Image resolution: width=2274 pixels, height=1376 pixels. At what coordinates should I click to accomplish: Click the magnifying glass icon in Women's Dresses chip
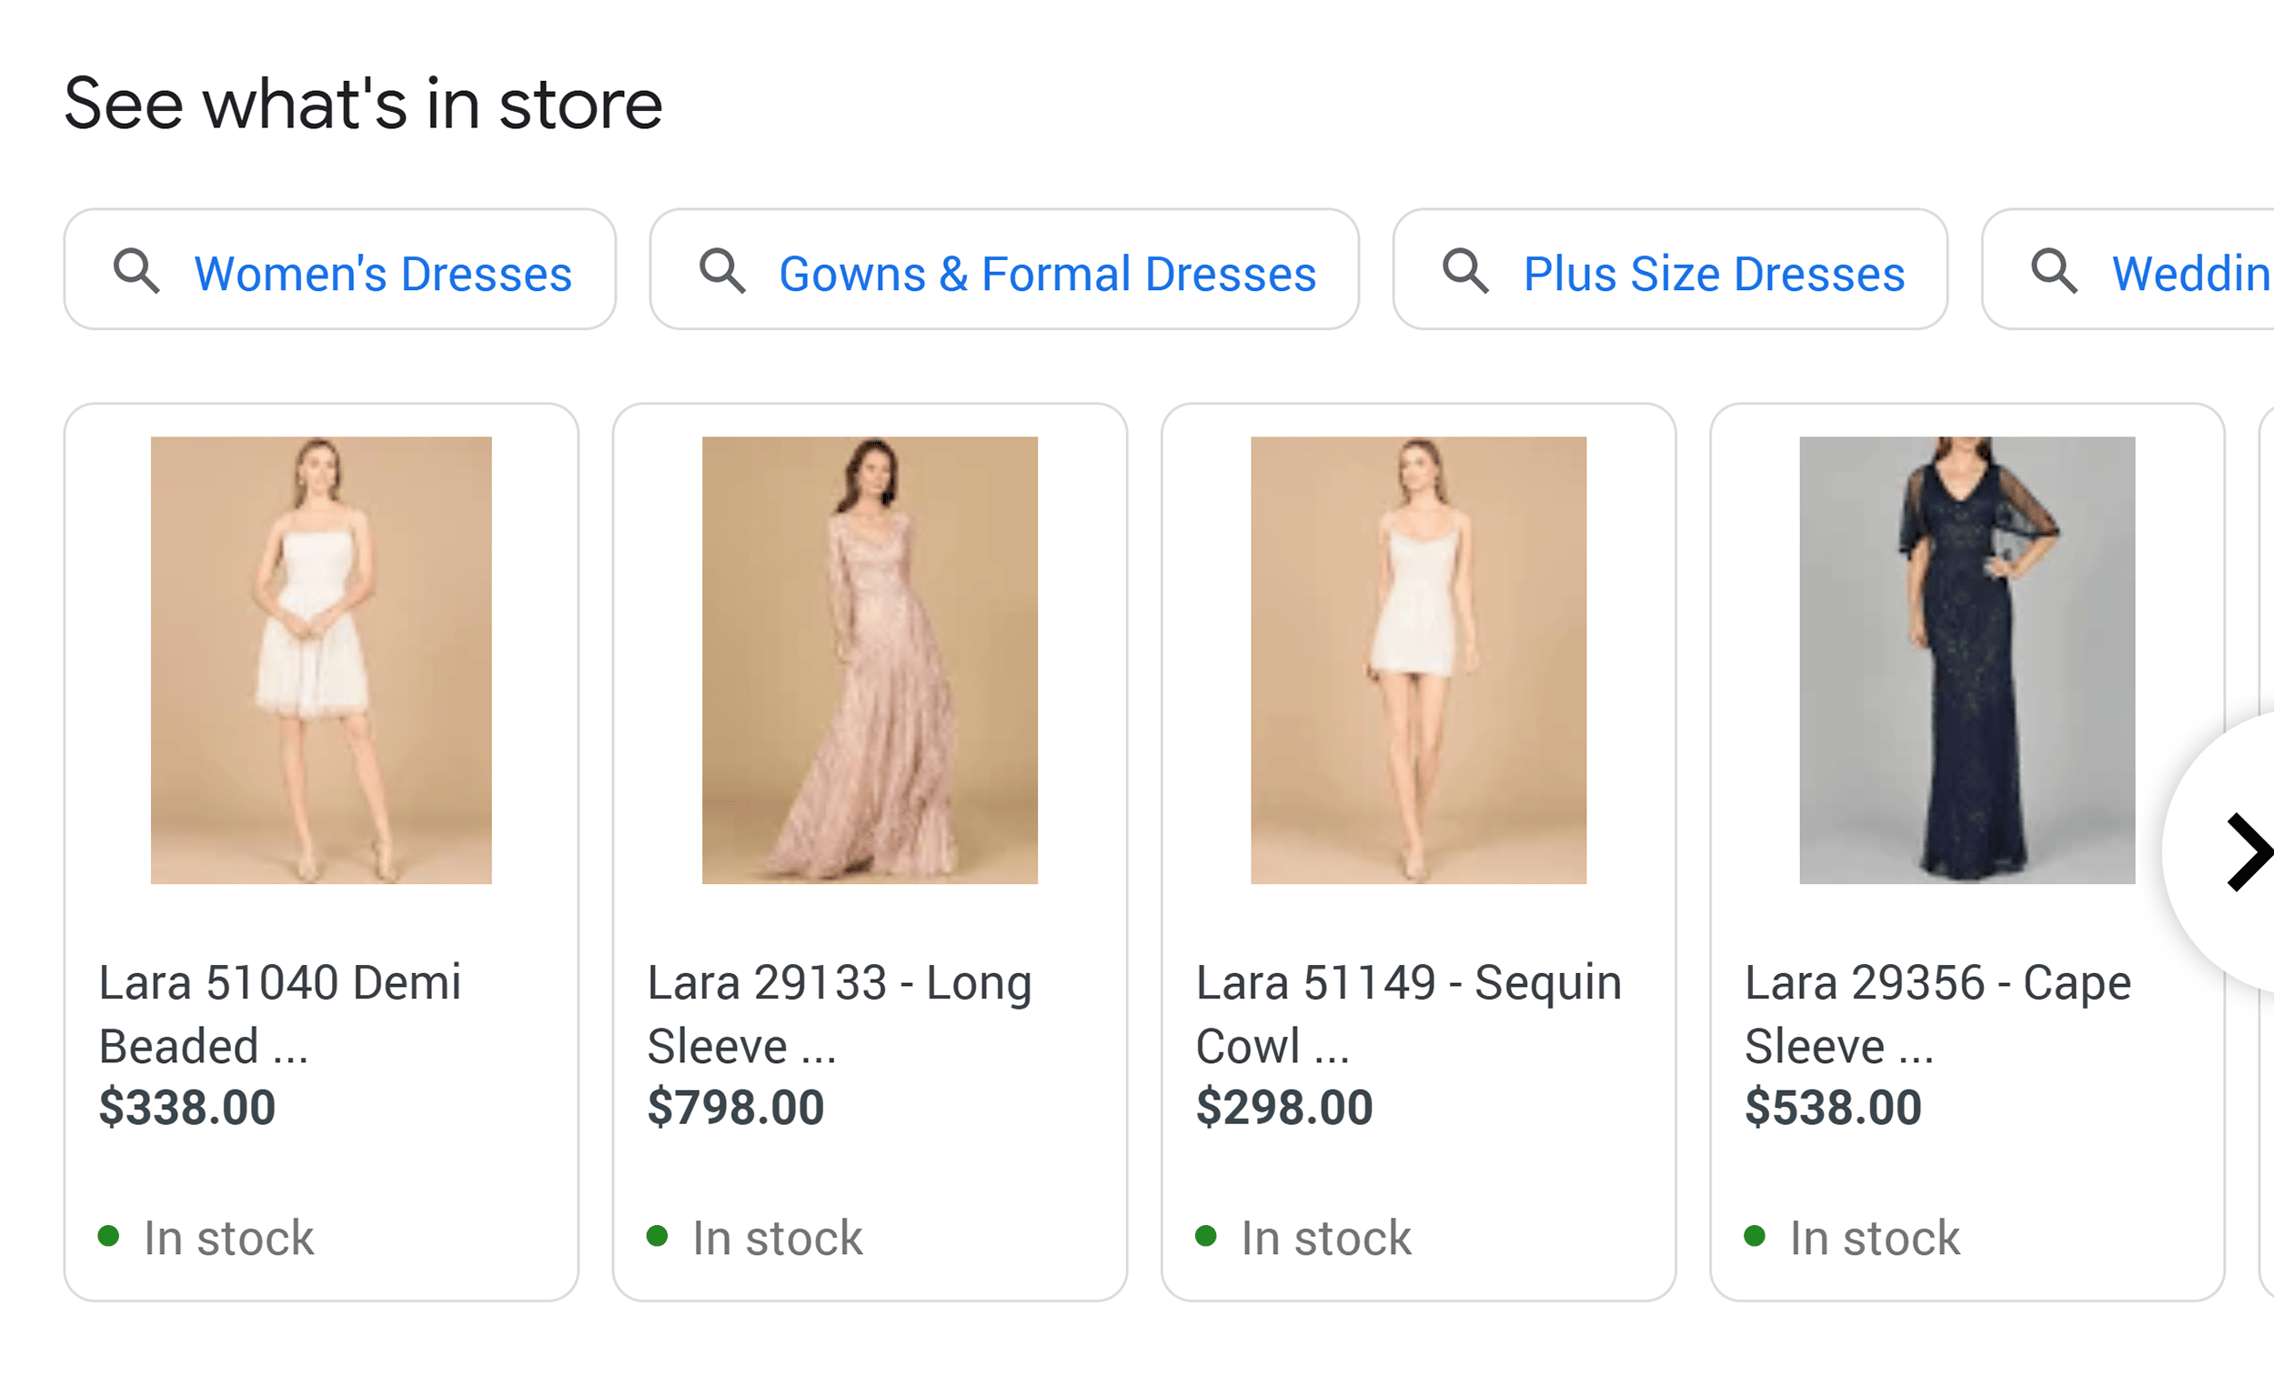[136, 270]
